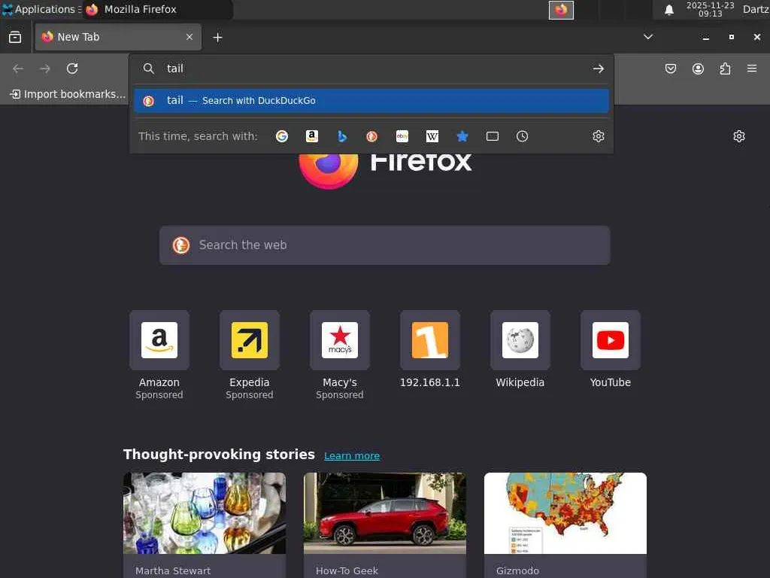Open the Firefox hamburger application menu
770x578 pixels.
[x=752, y=68]
